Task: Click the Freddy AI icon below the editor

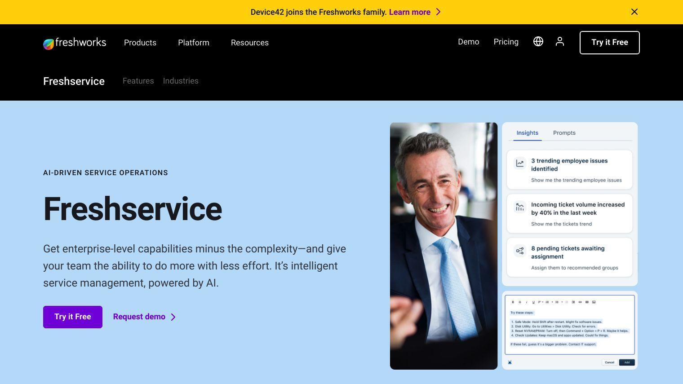Action: click(x=510, y=362)
